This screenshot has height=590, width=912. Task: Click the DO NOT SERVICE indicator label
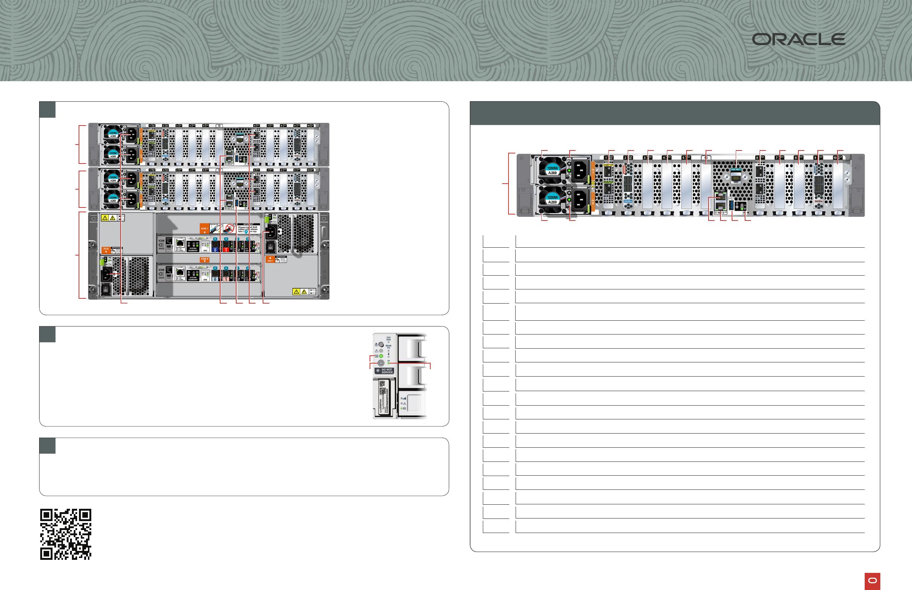pyautogui.click(x=385, y=371)
